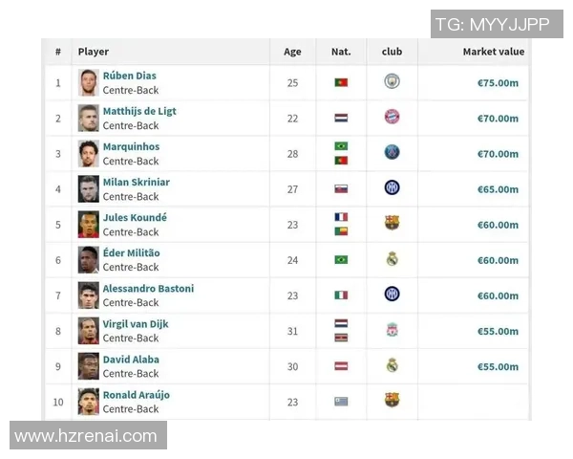Click Real Madrid crest in David Alaba's row
This screenshot has height=459, width=573.
click(x=392, y=365)
